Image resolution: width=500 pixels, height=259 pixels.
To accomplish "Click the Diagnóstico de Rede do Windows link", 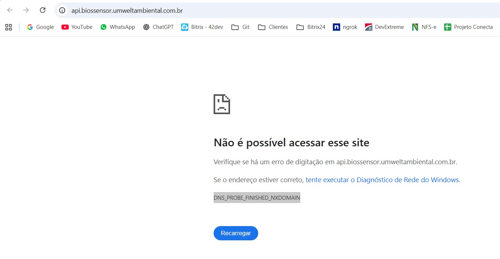I will click(382, 180).
